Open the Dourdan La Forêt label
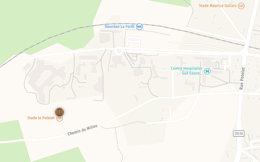This screenshot has height=162, width=260. (x=119, y=27)
